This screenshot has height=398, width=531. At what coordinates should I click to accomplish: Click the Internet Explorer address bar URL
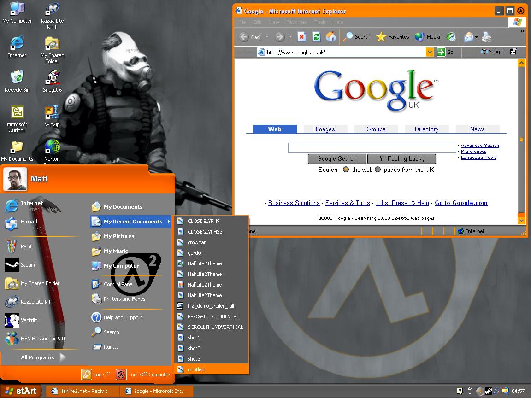[x=342, y=52]
